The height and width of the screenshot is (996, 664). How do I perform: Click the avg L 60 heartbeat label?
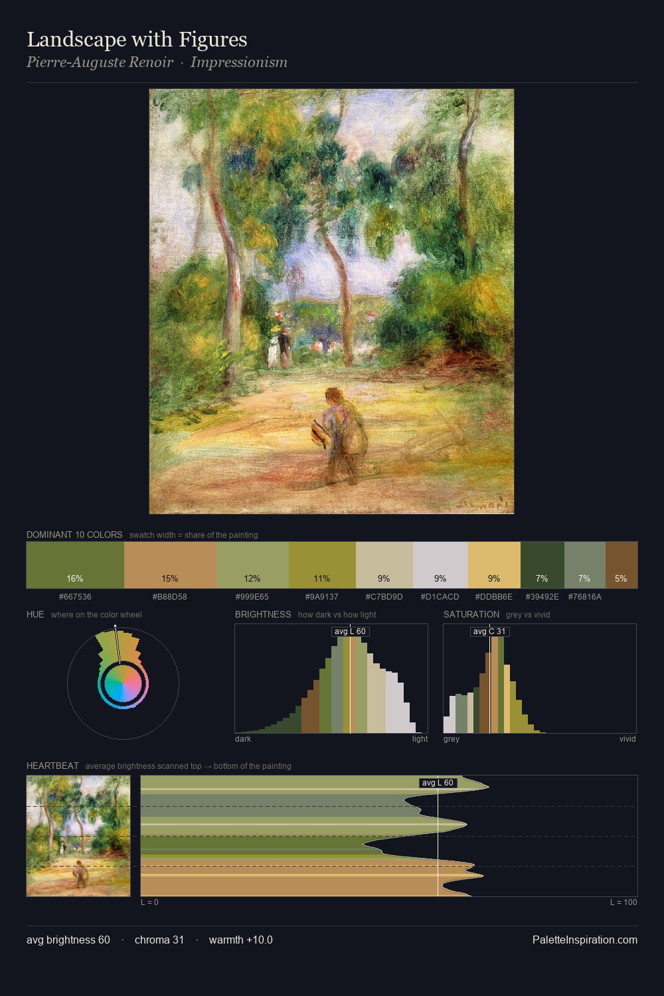(438, 783)
